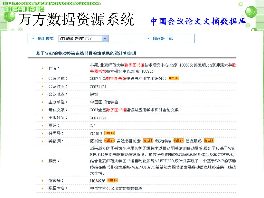Click the 主办单位 value 中国图书馆学会
This screenshot has width=264, height=198.
click(104, 102)
